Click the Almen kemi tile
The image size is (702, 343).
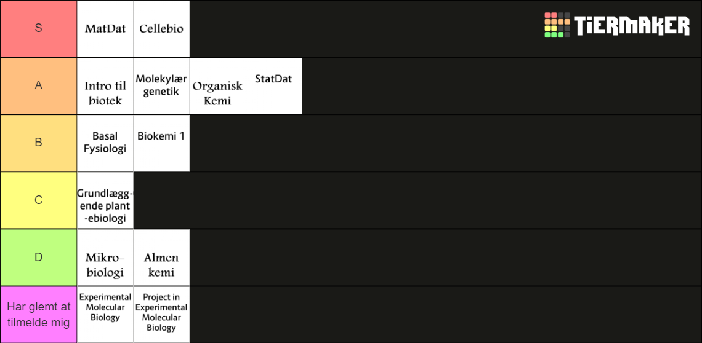pos(161,258)
